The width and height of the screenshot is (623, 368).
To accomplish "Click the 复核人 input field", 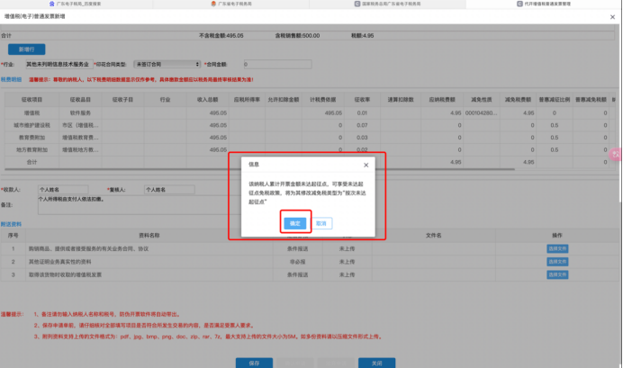I will click(189, 191).
